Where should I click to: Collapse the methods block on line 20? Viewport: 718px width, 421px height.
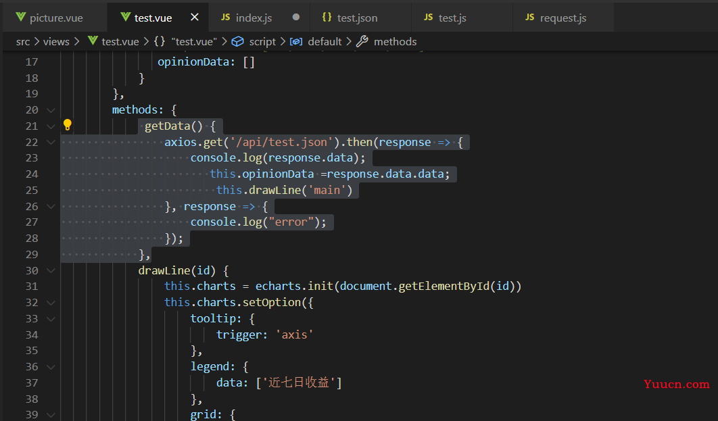tap(51, 110)
